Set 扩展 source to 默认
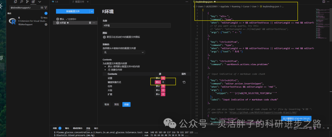 158,94
